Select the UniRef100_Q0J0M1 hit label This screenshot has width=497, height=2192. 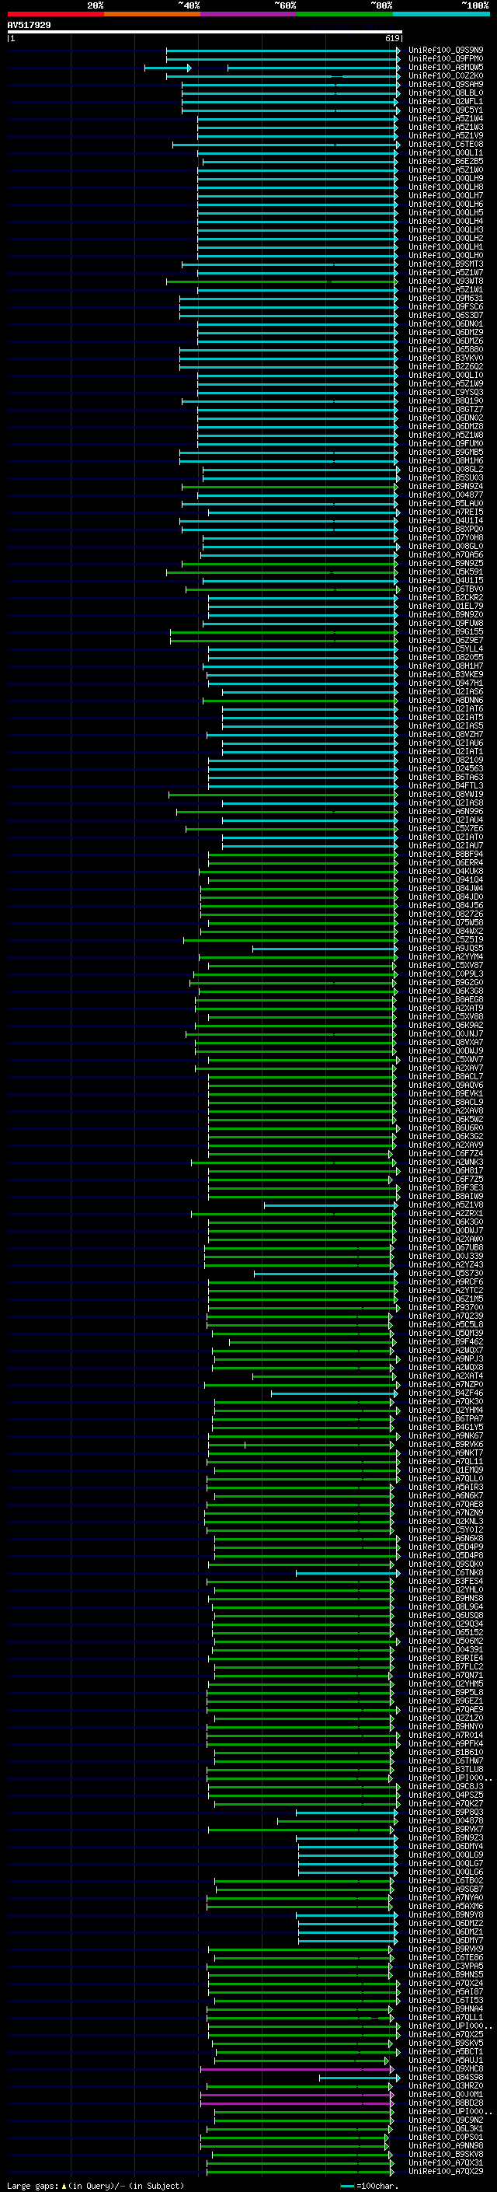point(446,2094)
